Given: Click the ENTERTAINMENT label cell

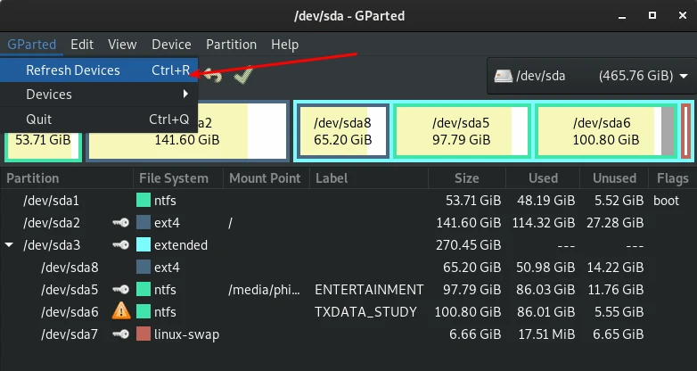Looking at the screenshot, I should 369,290.
